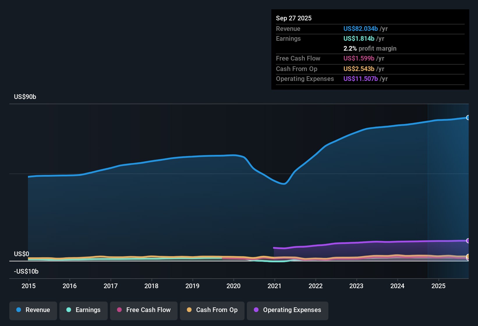Viewport: 478px width, 326px height.
Task: Click the US$90b axis label
Action: pos(25,97)
